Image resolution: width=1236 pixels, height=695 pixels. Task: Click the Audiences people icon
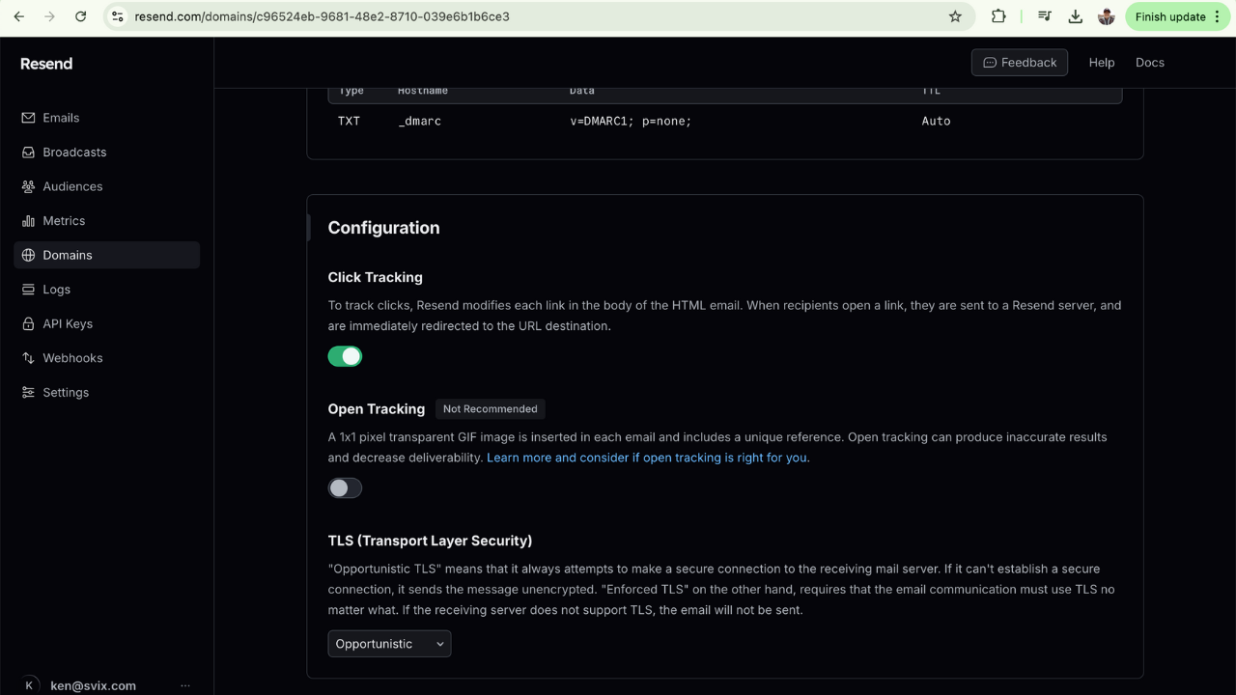pyautogui.click(x=28, y=186)
